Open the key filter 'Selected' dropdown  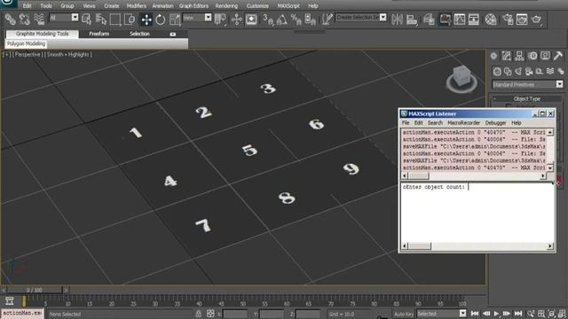coord(442,314)
